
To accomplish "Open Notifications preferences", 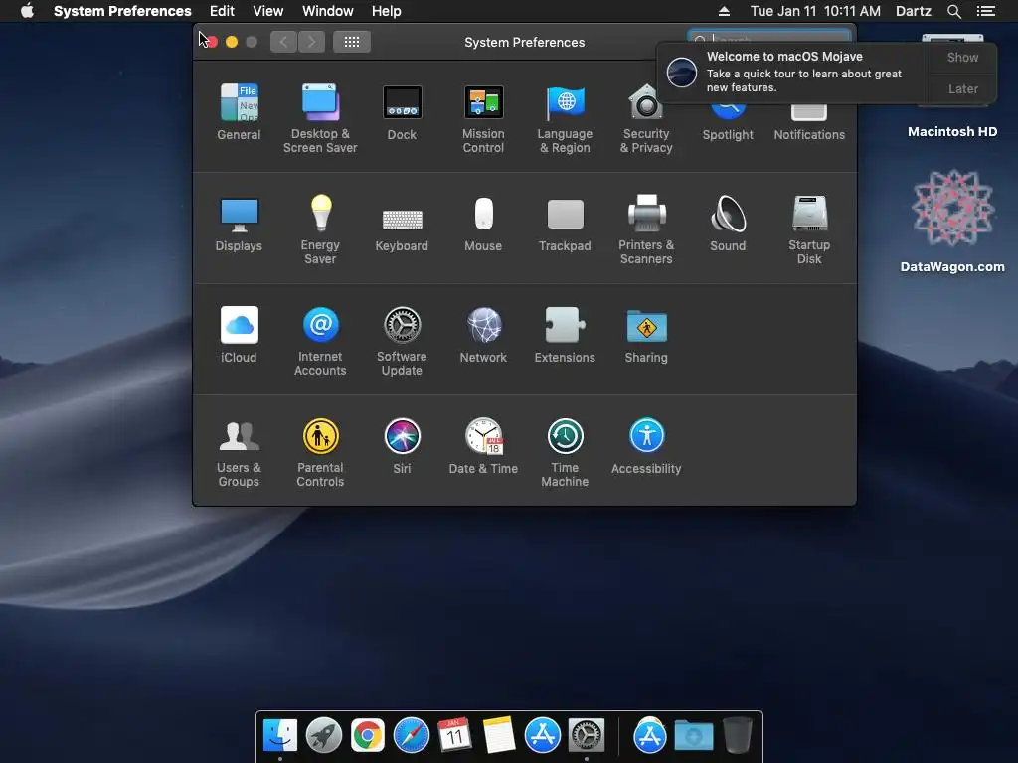I will coord(809,123).
